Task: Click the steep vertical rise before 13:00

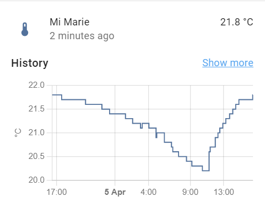Action: (x=209, y=161)
